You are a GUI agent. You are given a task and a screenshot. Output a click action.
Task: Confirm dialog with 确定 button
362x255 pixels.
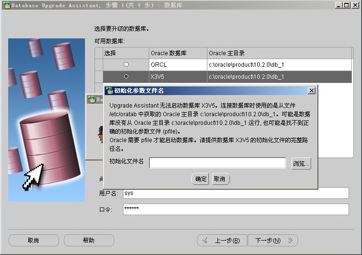[x=200, y=179]
